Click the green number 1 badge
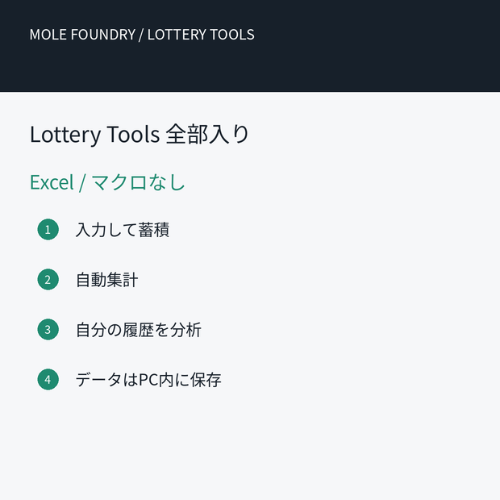 [x=48, y=229]
